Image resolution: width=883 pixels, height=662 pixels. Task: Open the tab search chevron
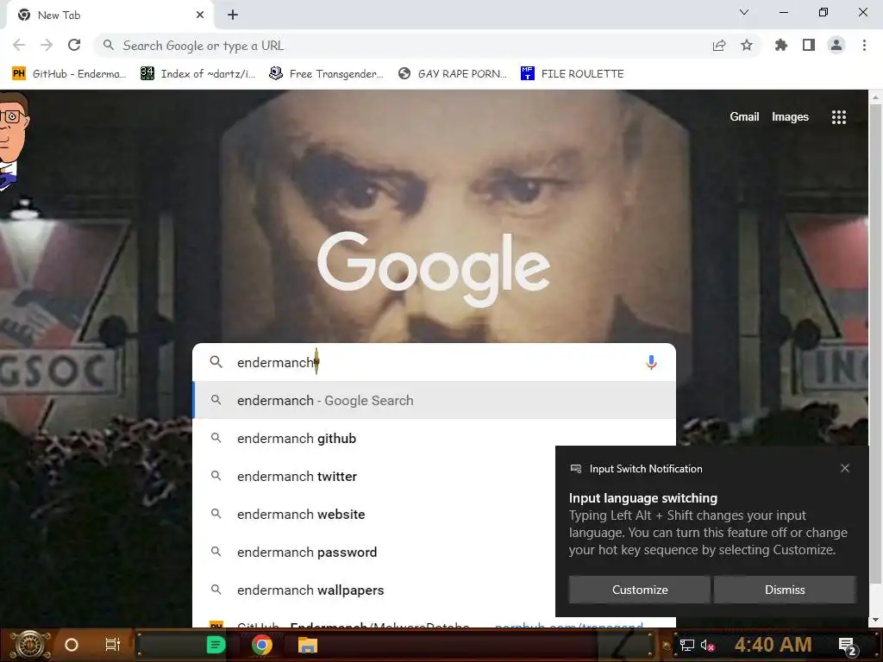(744, 12)
